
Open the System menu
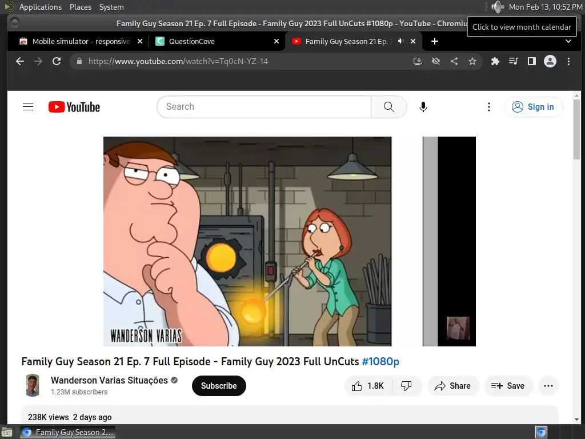111,7
